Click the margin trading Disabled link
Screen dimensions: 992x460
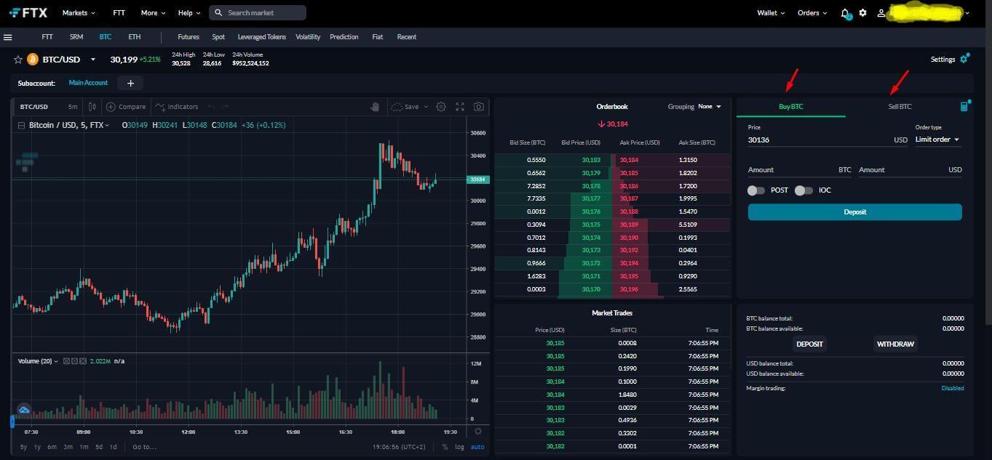click(952, 388)
